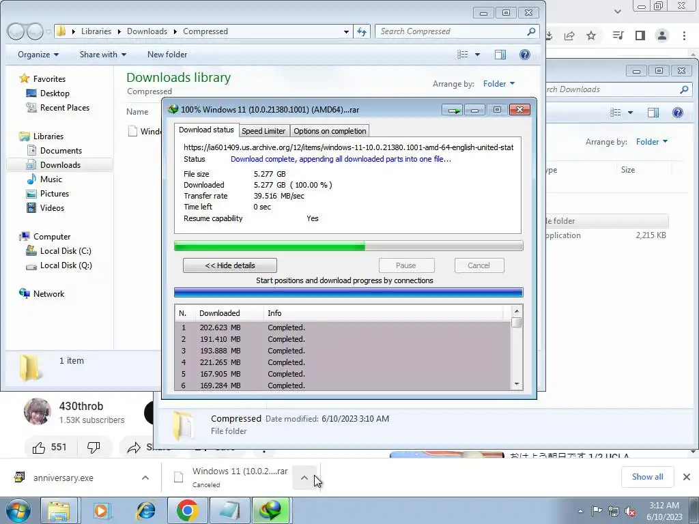
Task: Select Network in the navigation pane
Action: (48, 293)
